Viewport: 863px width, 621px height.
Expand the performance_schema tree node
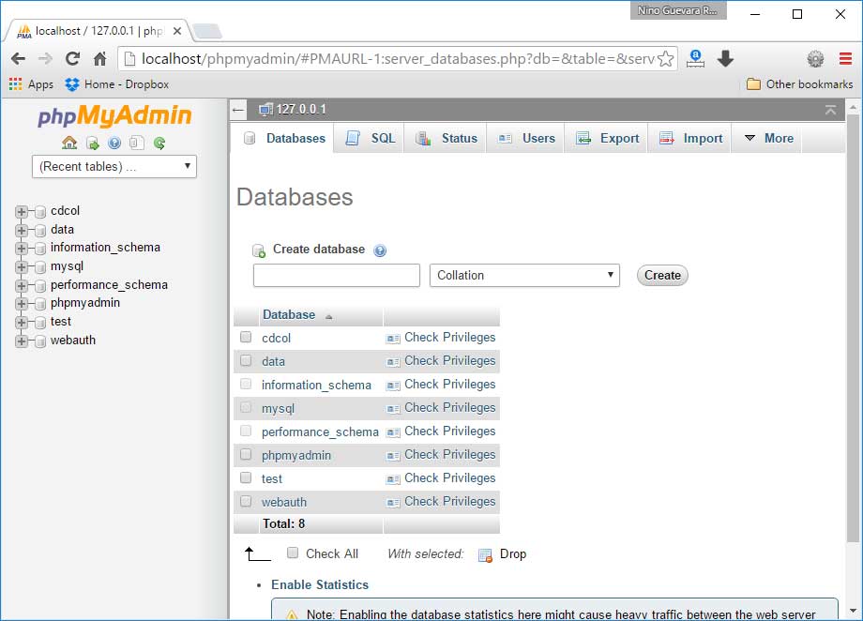pos(22,286)
